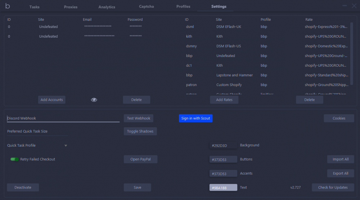This screenshot has height=200, width=360.
Task: Click the Open PayPal button
Action: (x=140, y=159)
